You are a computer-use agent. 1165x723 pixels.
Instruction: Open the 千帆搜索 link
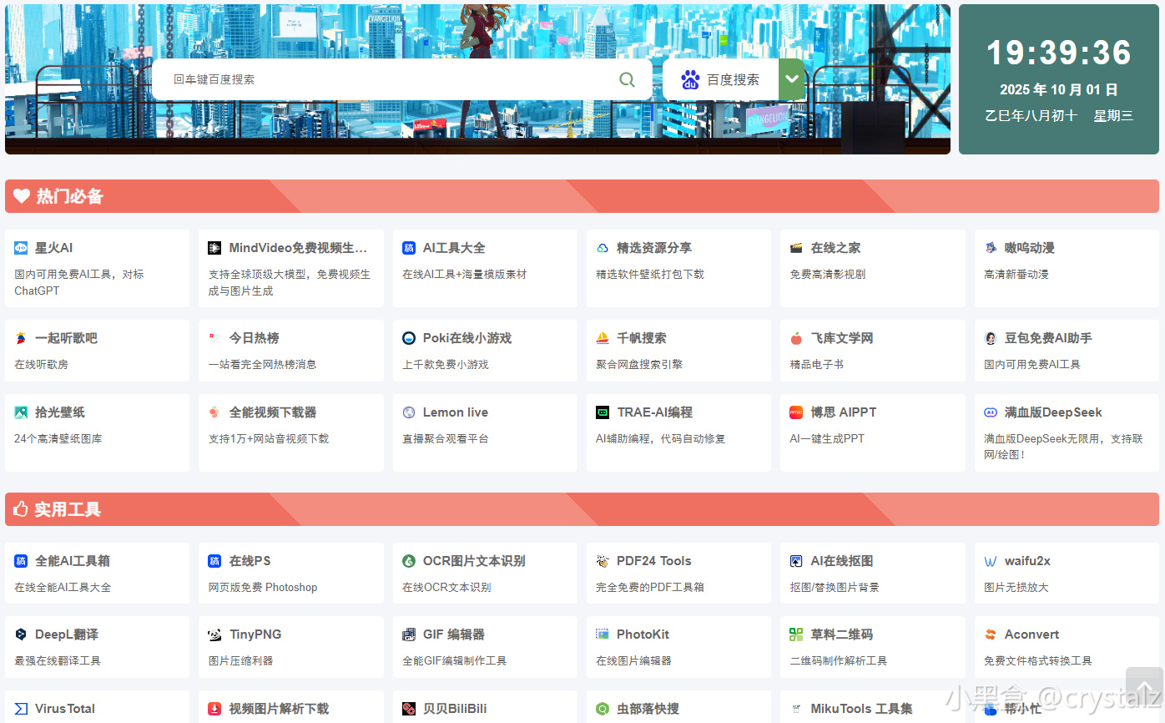642,338
